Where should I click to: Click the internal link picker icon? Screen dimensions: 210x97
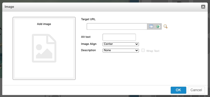(151, 26)
